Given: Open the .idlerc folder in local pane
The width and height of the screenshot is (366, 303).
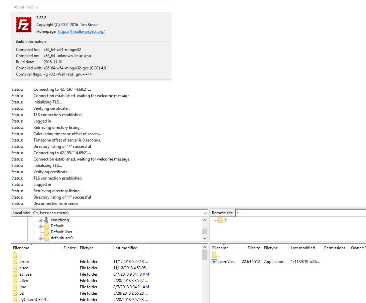Looking at the screenshot, I should [23, 280].
